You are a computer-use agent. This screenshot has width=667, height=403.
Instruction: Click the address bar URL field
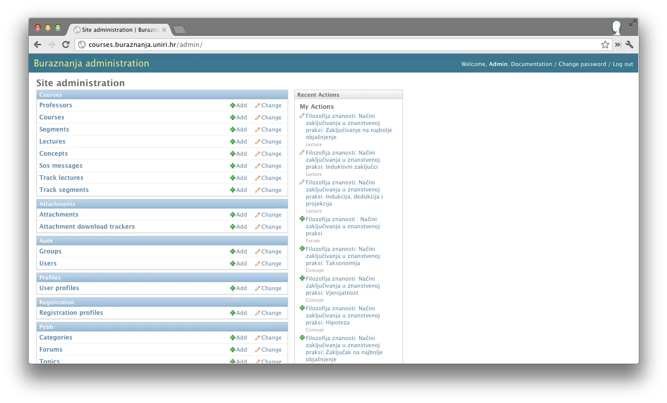[x=343, y=45]
